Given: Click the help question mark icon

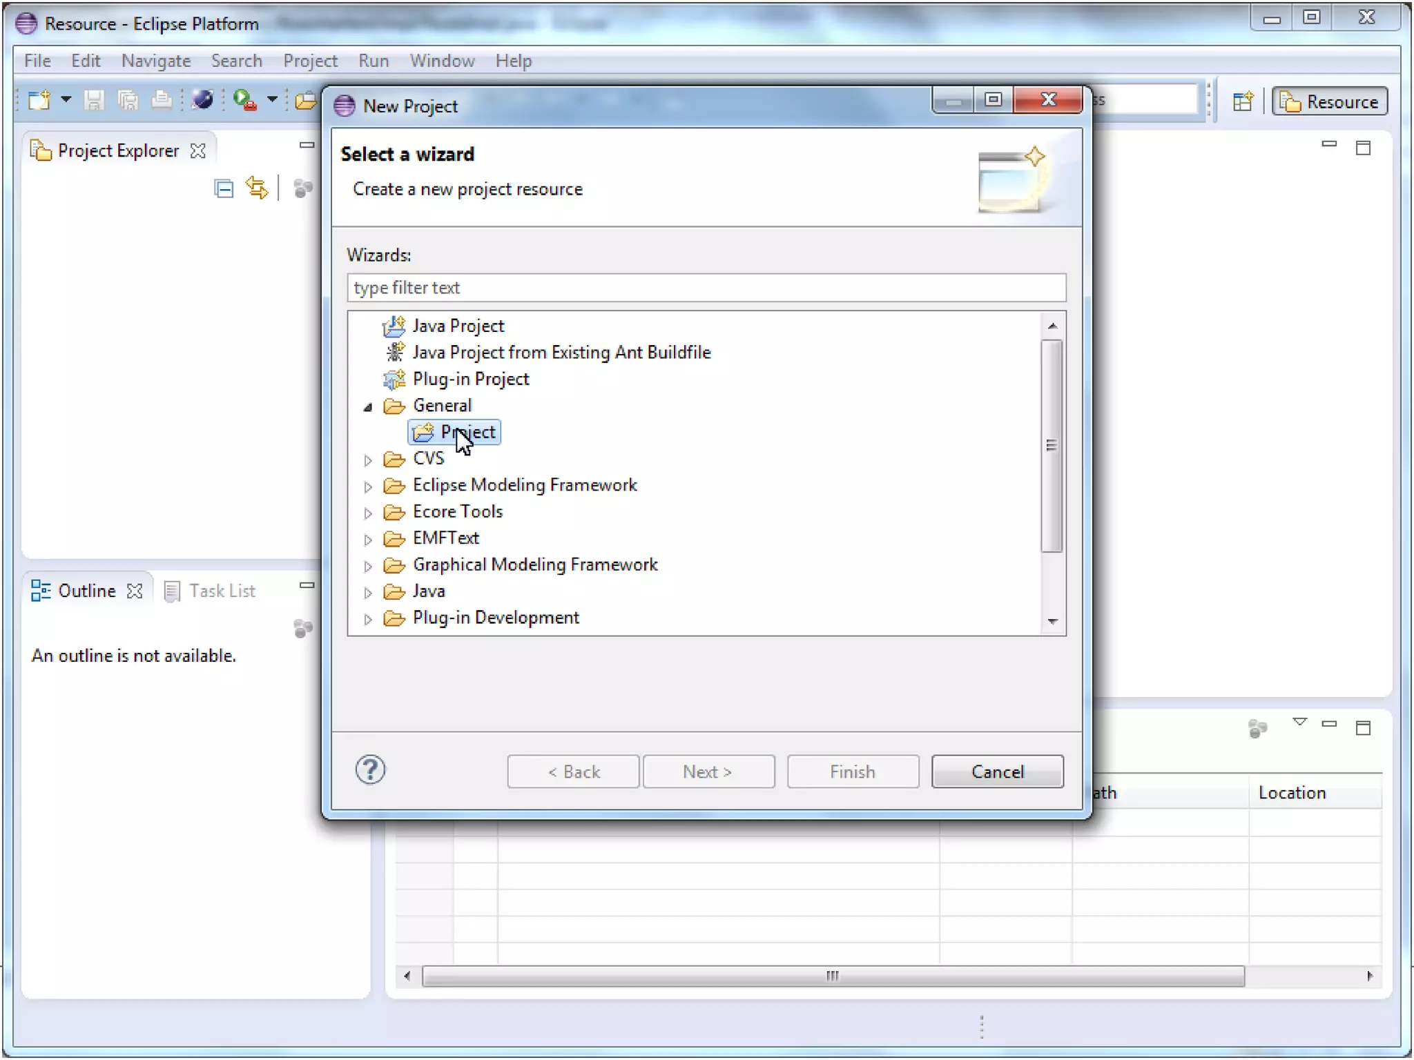Looking at the screenshot, I should click(370, 770).
